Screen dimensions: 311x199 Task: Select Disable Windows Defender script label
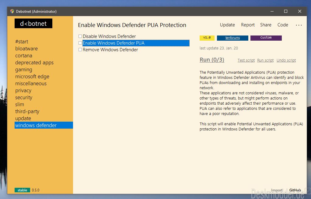click(x=109, y=36)
